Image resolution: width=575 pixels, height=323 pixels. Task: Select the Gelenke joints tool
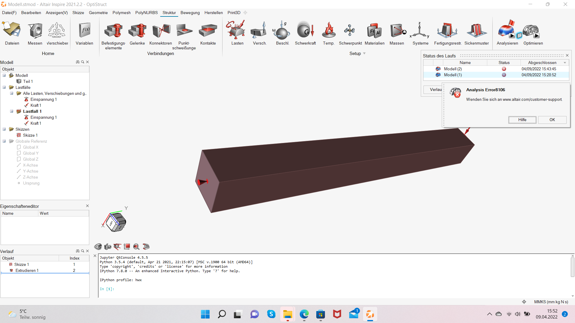click(137, 31)
